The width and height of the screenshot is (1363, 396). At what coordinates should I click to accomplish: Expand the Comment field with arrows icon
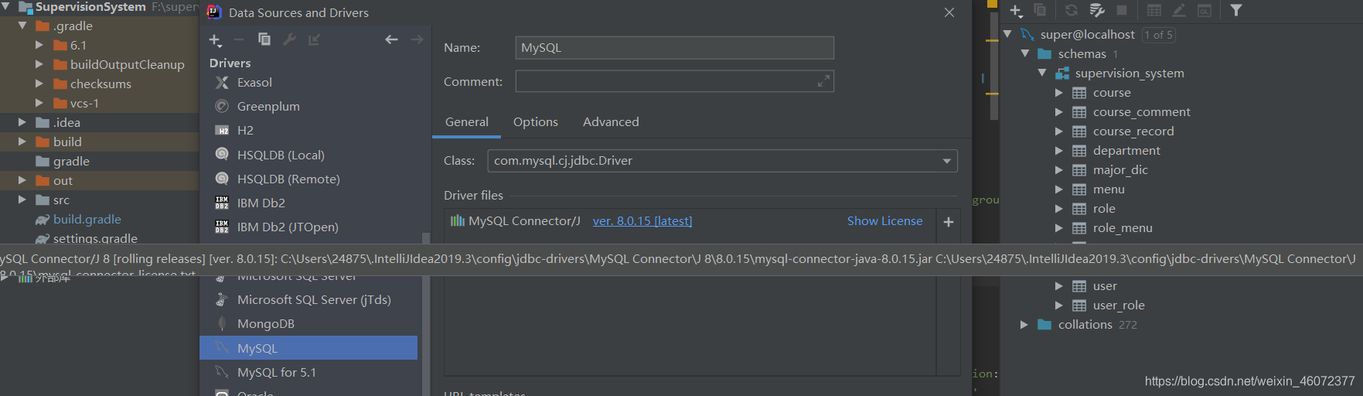pyautogui.click(x=823, y=80)
